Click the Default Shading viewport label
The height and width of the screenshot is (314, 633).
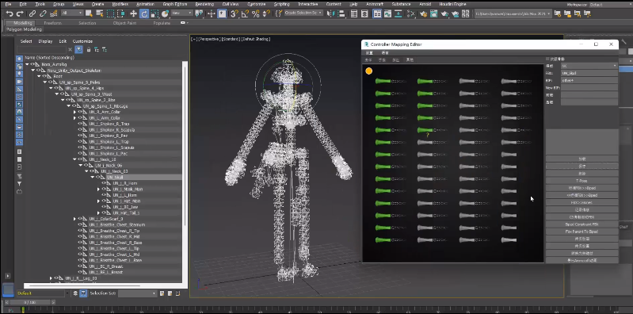tap(256, 39)
